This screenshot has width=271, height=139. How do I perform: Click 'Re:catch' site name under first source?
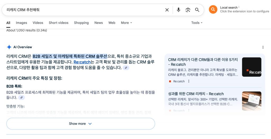(179, 81)
